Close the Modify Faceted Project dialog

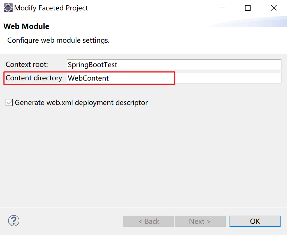[274, 8]
